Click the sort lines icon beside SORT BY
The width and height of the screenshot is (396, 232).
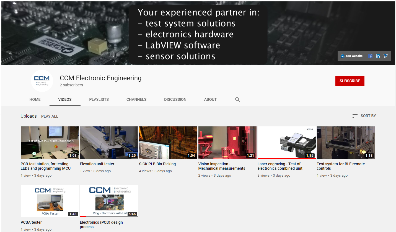point(355,116)
